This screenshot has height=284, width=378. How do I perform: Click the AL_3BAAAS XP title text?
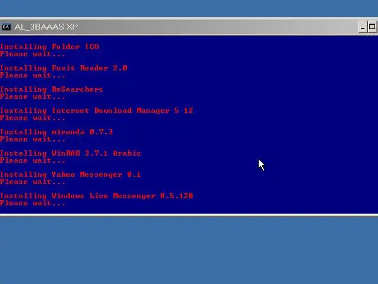(x=46, y=27)
